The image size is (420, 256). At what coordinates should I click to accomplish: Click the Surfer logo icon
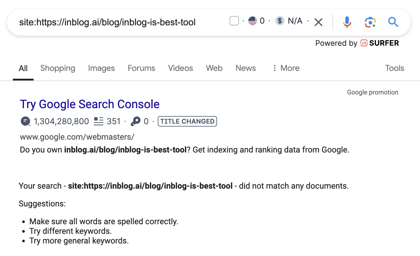click(364, 43)
